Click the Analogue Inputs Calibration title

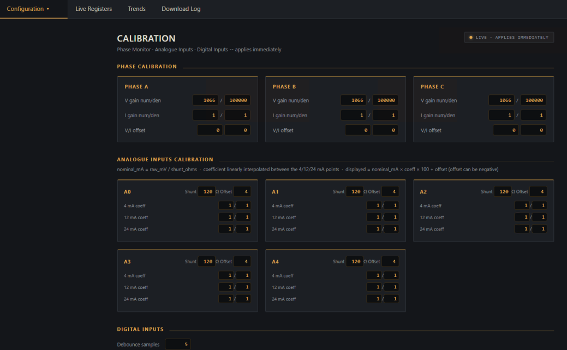coord(165,159)
